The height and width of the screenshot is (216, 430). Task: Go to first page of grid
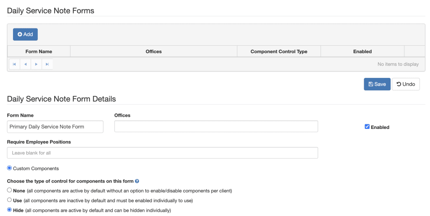(14, 64)
